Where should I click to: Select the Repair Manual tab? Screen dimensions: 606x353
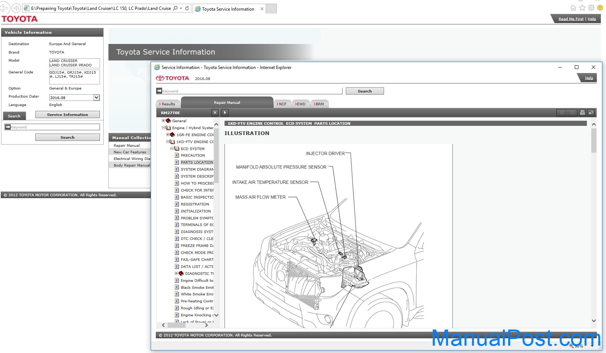click(x=227, y=102)
